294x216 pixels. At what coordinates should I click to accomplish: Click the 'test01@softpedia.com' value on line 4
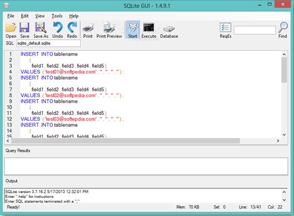click(71, 72)
